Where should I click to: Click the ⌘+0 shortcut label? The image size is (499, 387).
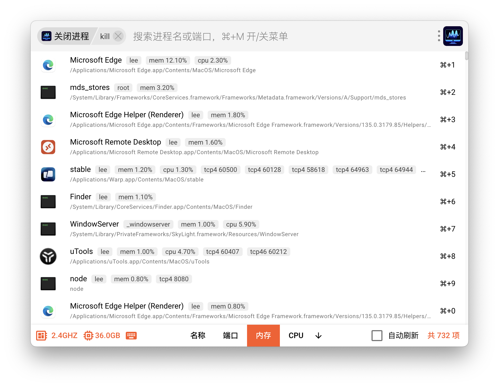point(448,311)
